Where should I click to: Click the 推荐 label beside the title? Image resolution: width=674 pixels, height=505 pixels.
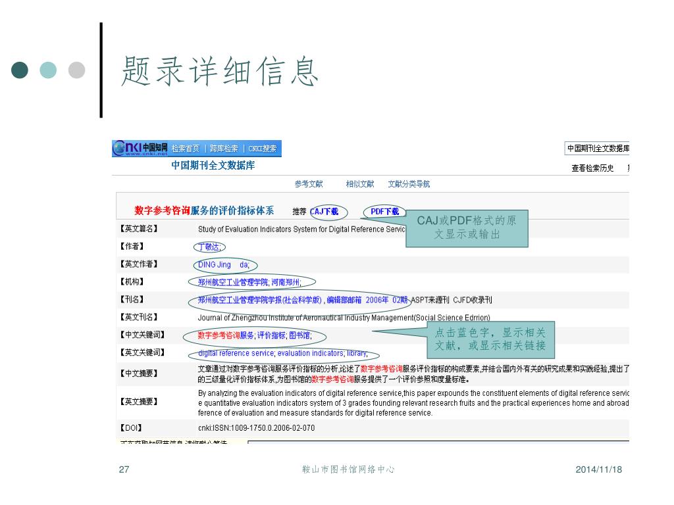tap(299, 212)
